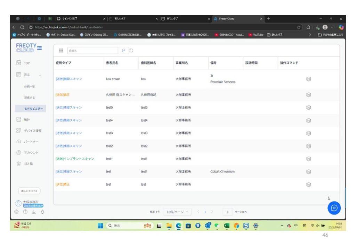
Task: Open the インプラントスキャン case link
Action: click(75, 159)
